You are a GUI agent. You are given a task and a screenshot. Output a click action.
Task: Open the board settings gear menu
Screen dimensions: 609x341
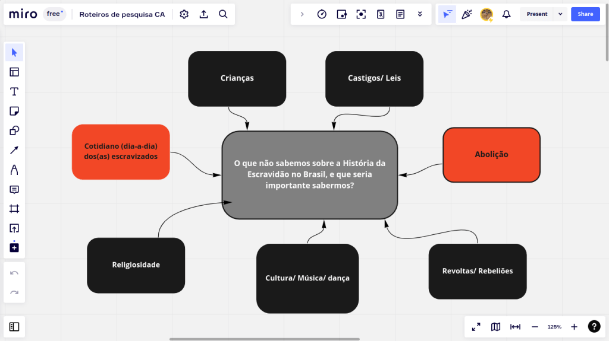pyautogui.click(x=184, y=14)
